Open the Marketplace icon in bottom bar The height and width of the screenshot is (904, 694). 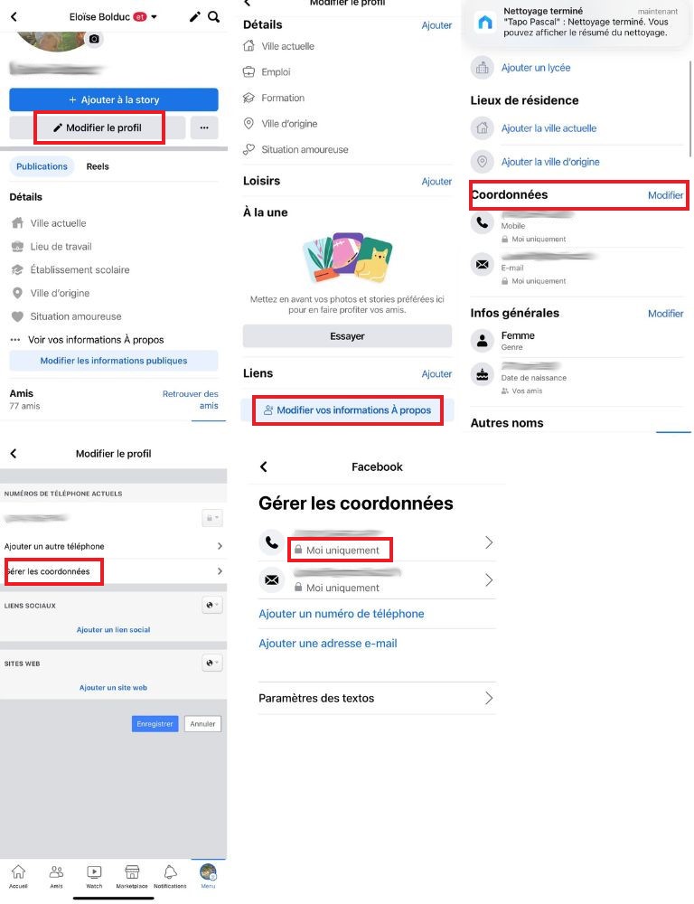pos(132,876)
